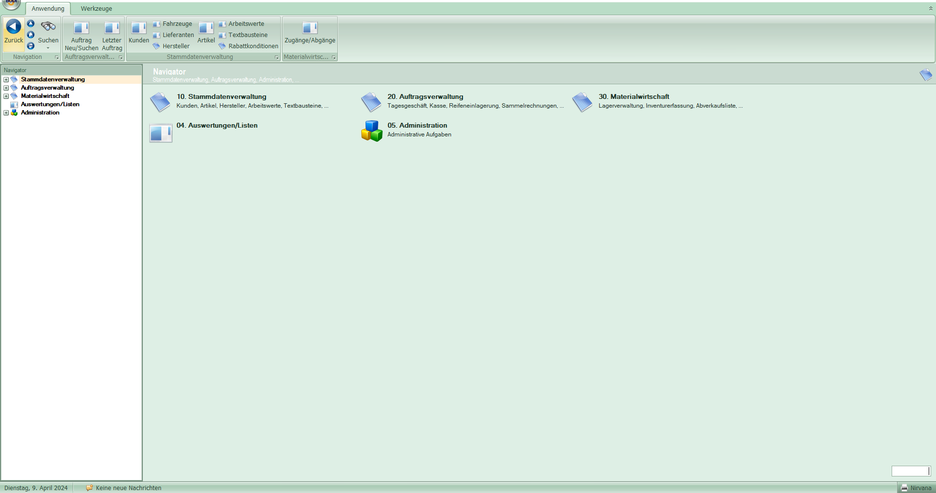
Task: Open 20. Auftragsverwaltung in Navigator
Action: click(425, 97)
